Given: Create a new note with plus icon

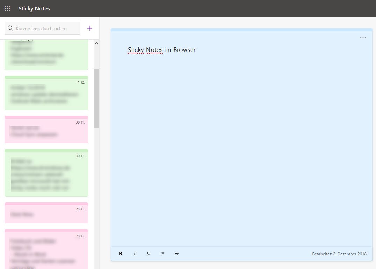Looking at the screenshot, I should pyautogui.click(x=90, y=28).
